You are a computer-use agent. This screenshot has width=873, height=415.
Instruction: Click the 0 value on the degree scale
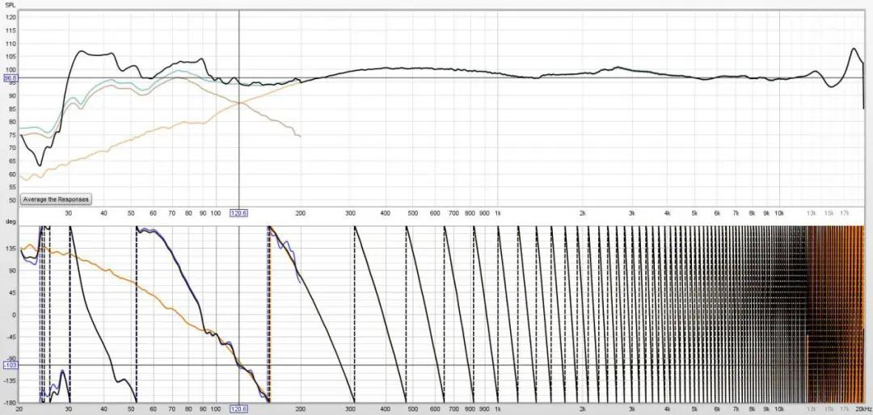(x=12, y=315)
